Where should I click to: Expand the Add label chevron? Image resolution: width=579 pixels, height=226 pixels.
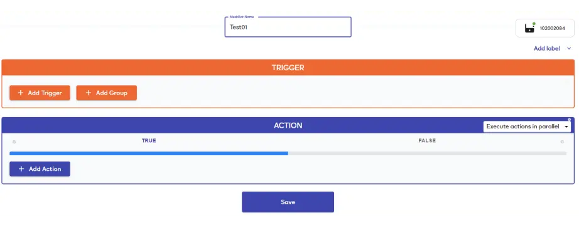(x=569, y=49)
